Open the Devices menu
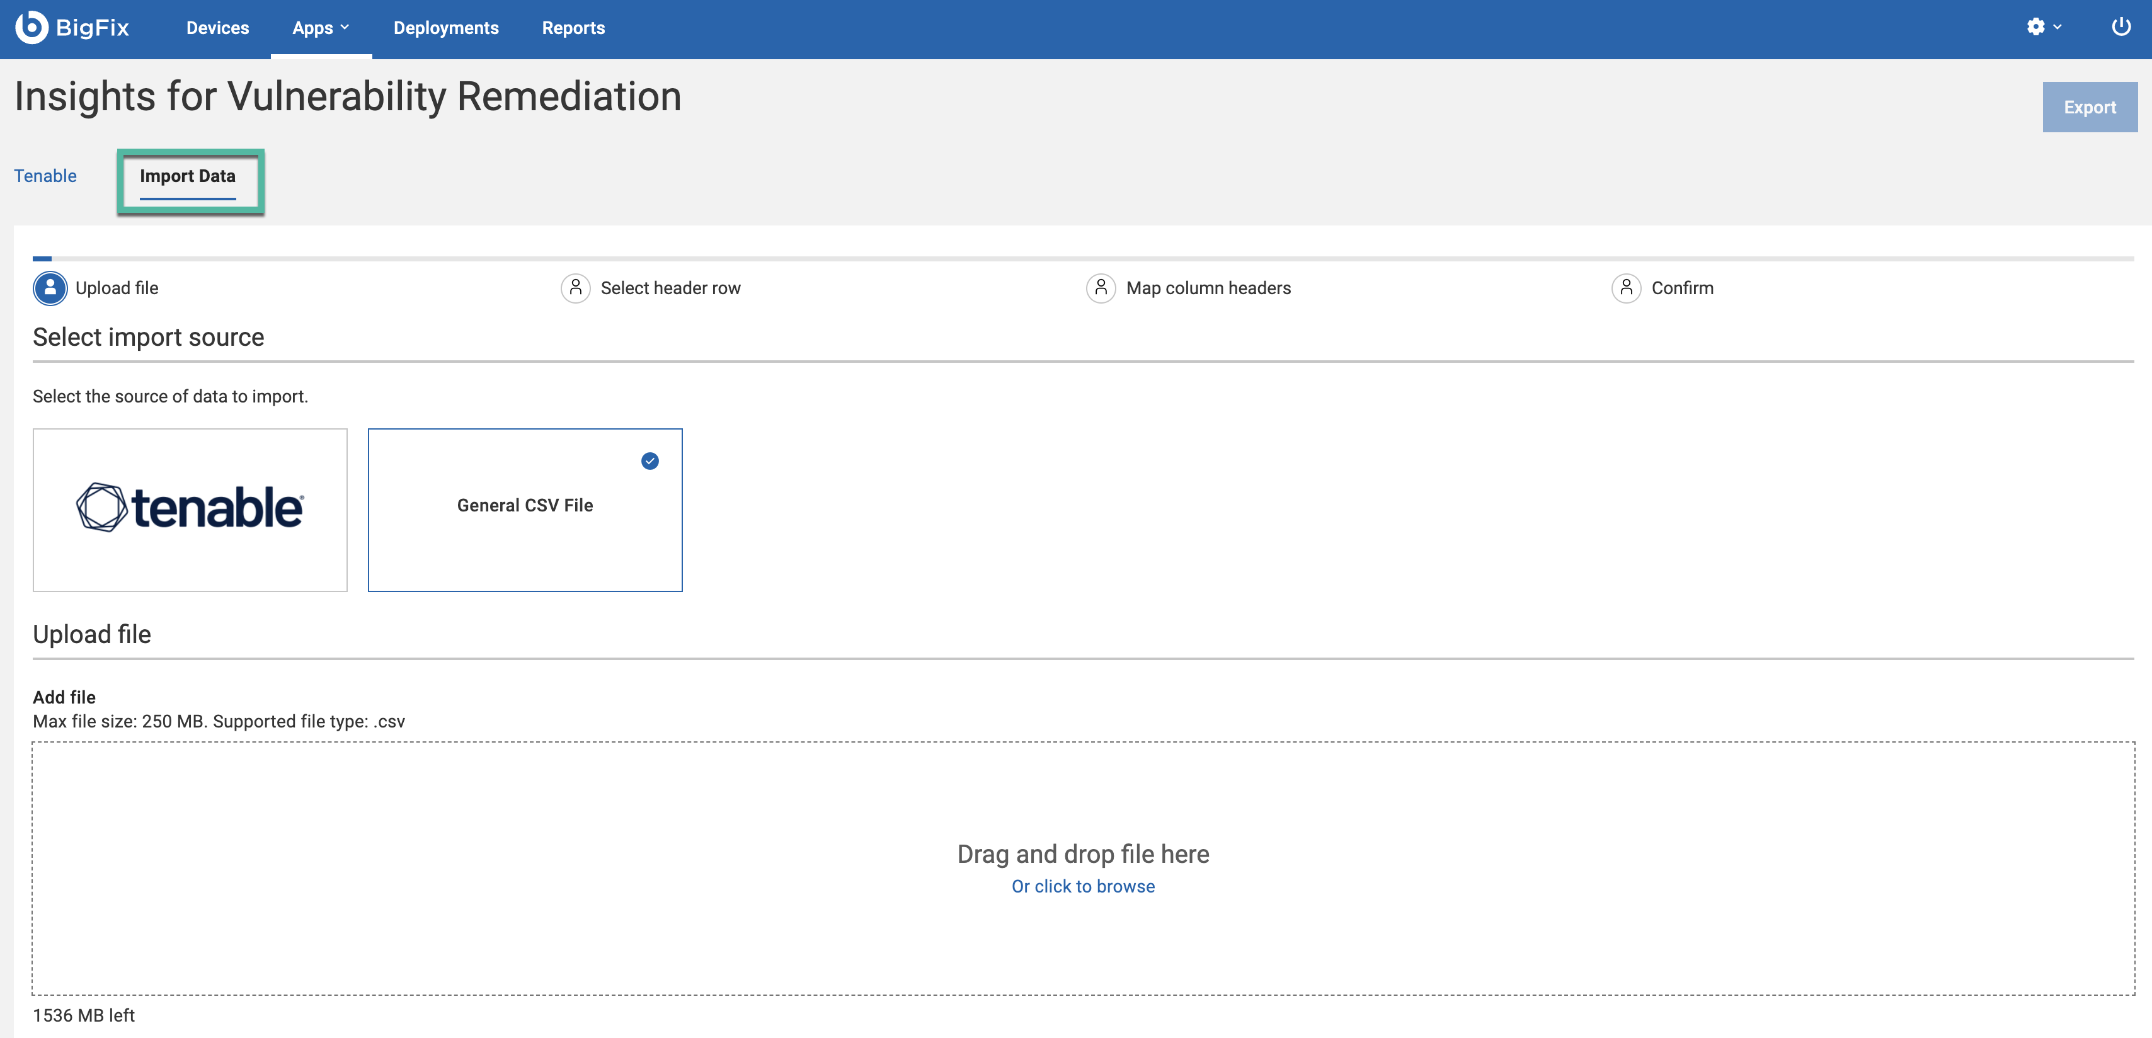The width and height of the screenshot is (2152, 1038). pyautogui.click(x=217, y=28)
